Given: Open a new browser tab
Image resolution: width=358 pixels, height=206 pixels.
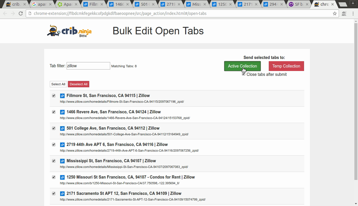Looking at the screenshot, I should coord(343,4).
